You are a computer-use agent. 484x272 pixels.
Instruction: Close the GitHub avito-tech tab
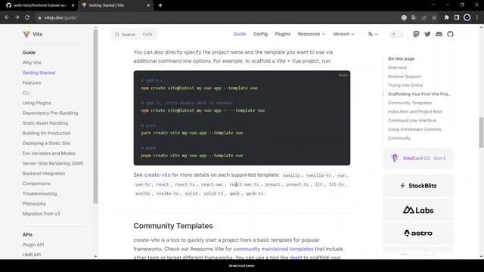tap(73, 5)
